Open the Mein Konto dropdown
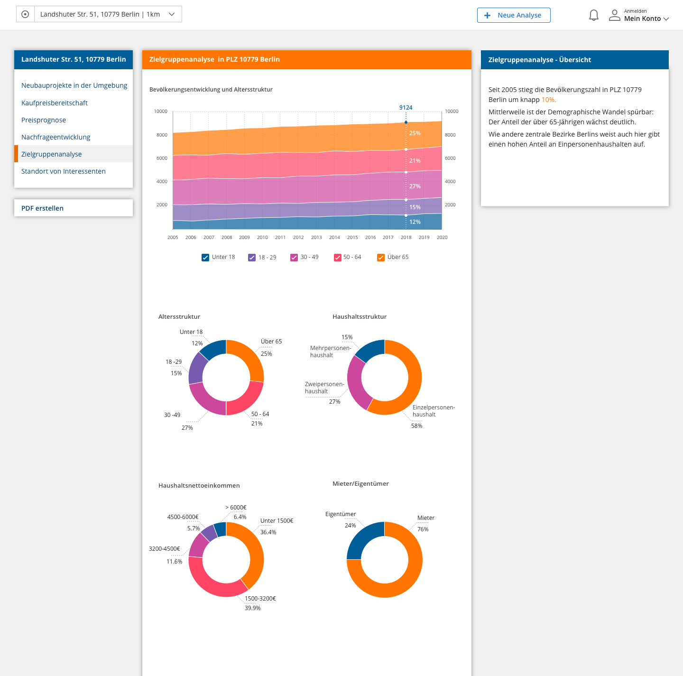 [x=645, y=19]
